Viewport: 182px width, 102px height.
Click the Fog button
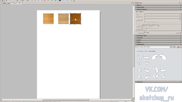click(139, 28)
